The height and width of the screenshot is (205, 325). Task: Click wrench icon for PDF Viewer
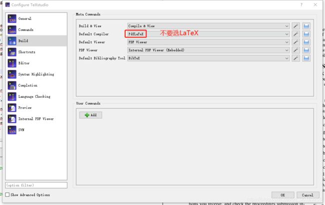(x=296, y=50)
